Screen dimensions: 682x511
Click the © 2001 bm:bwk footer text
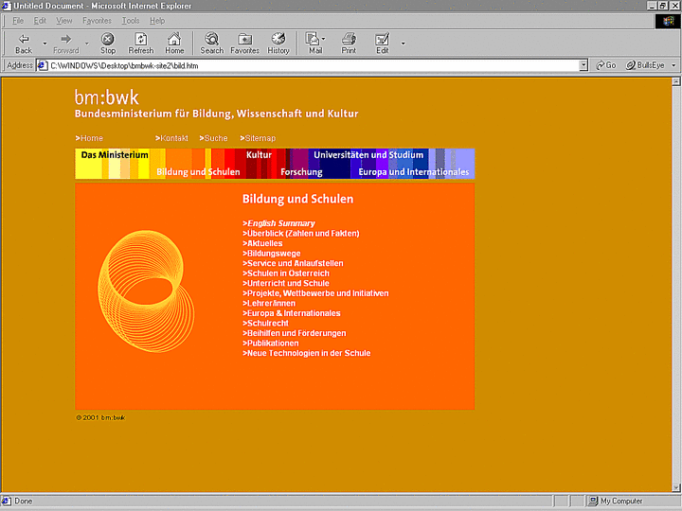100,417
